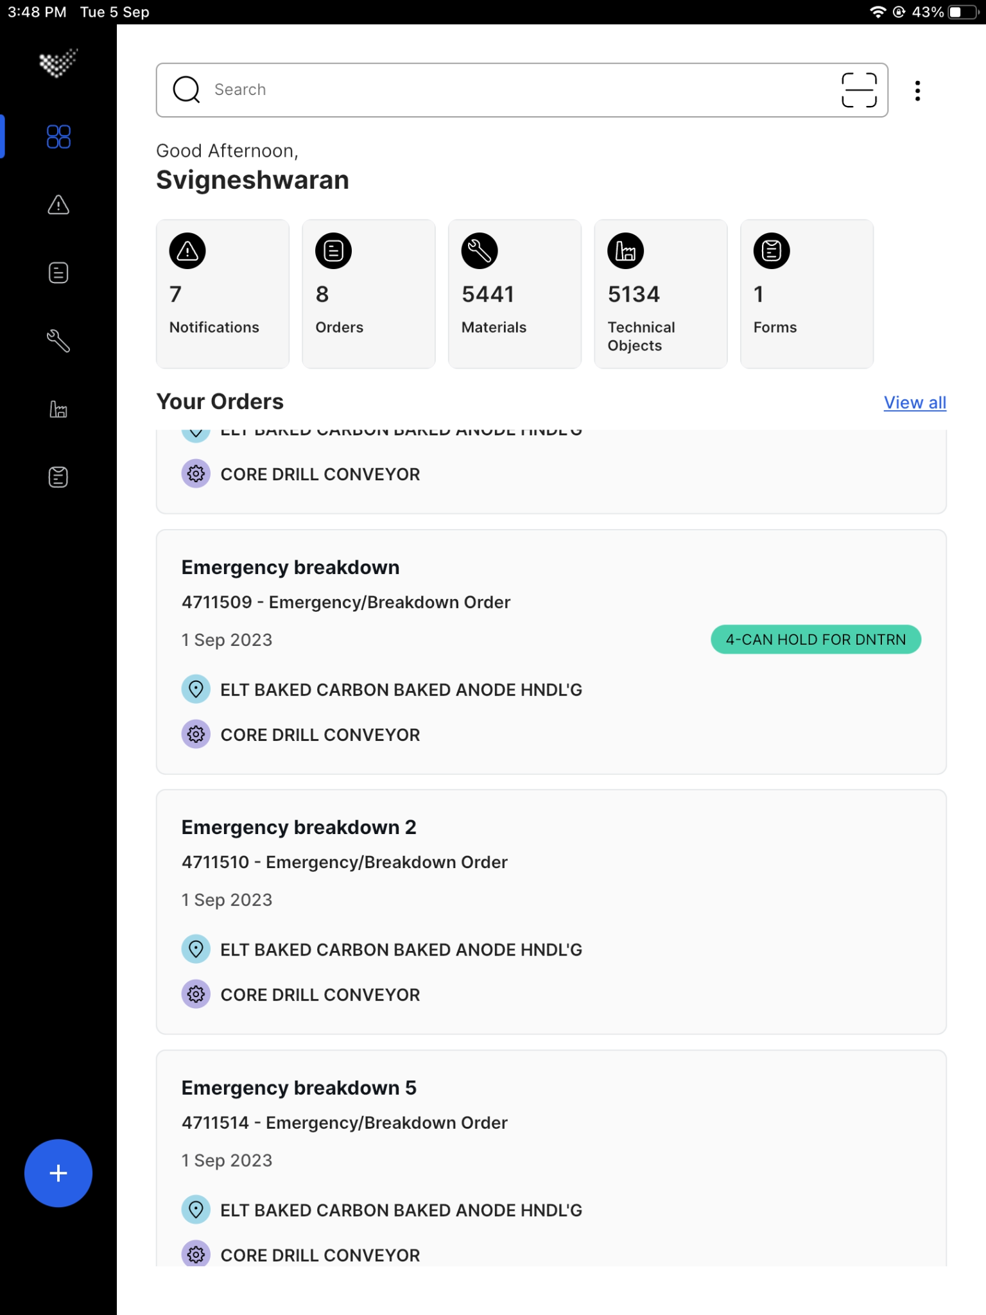Tap the barcode scan icon in search bar

(x=859, y=90)
